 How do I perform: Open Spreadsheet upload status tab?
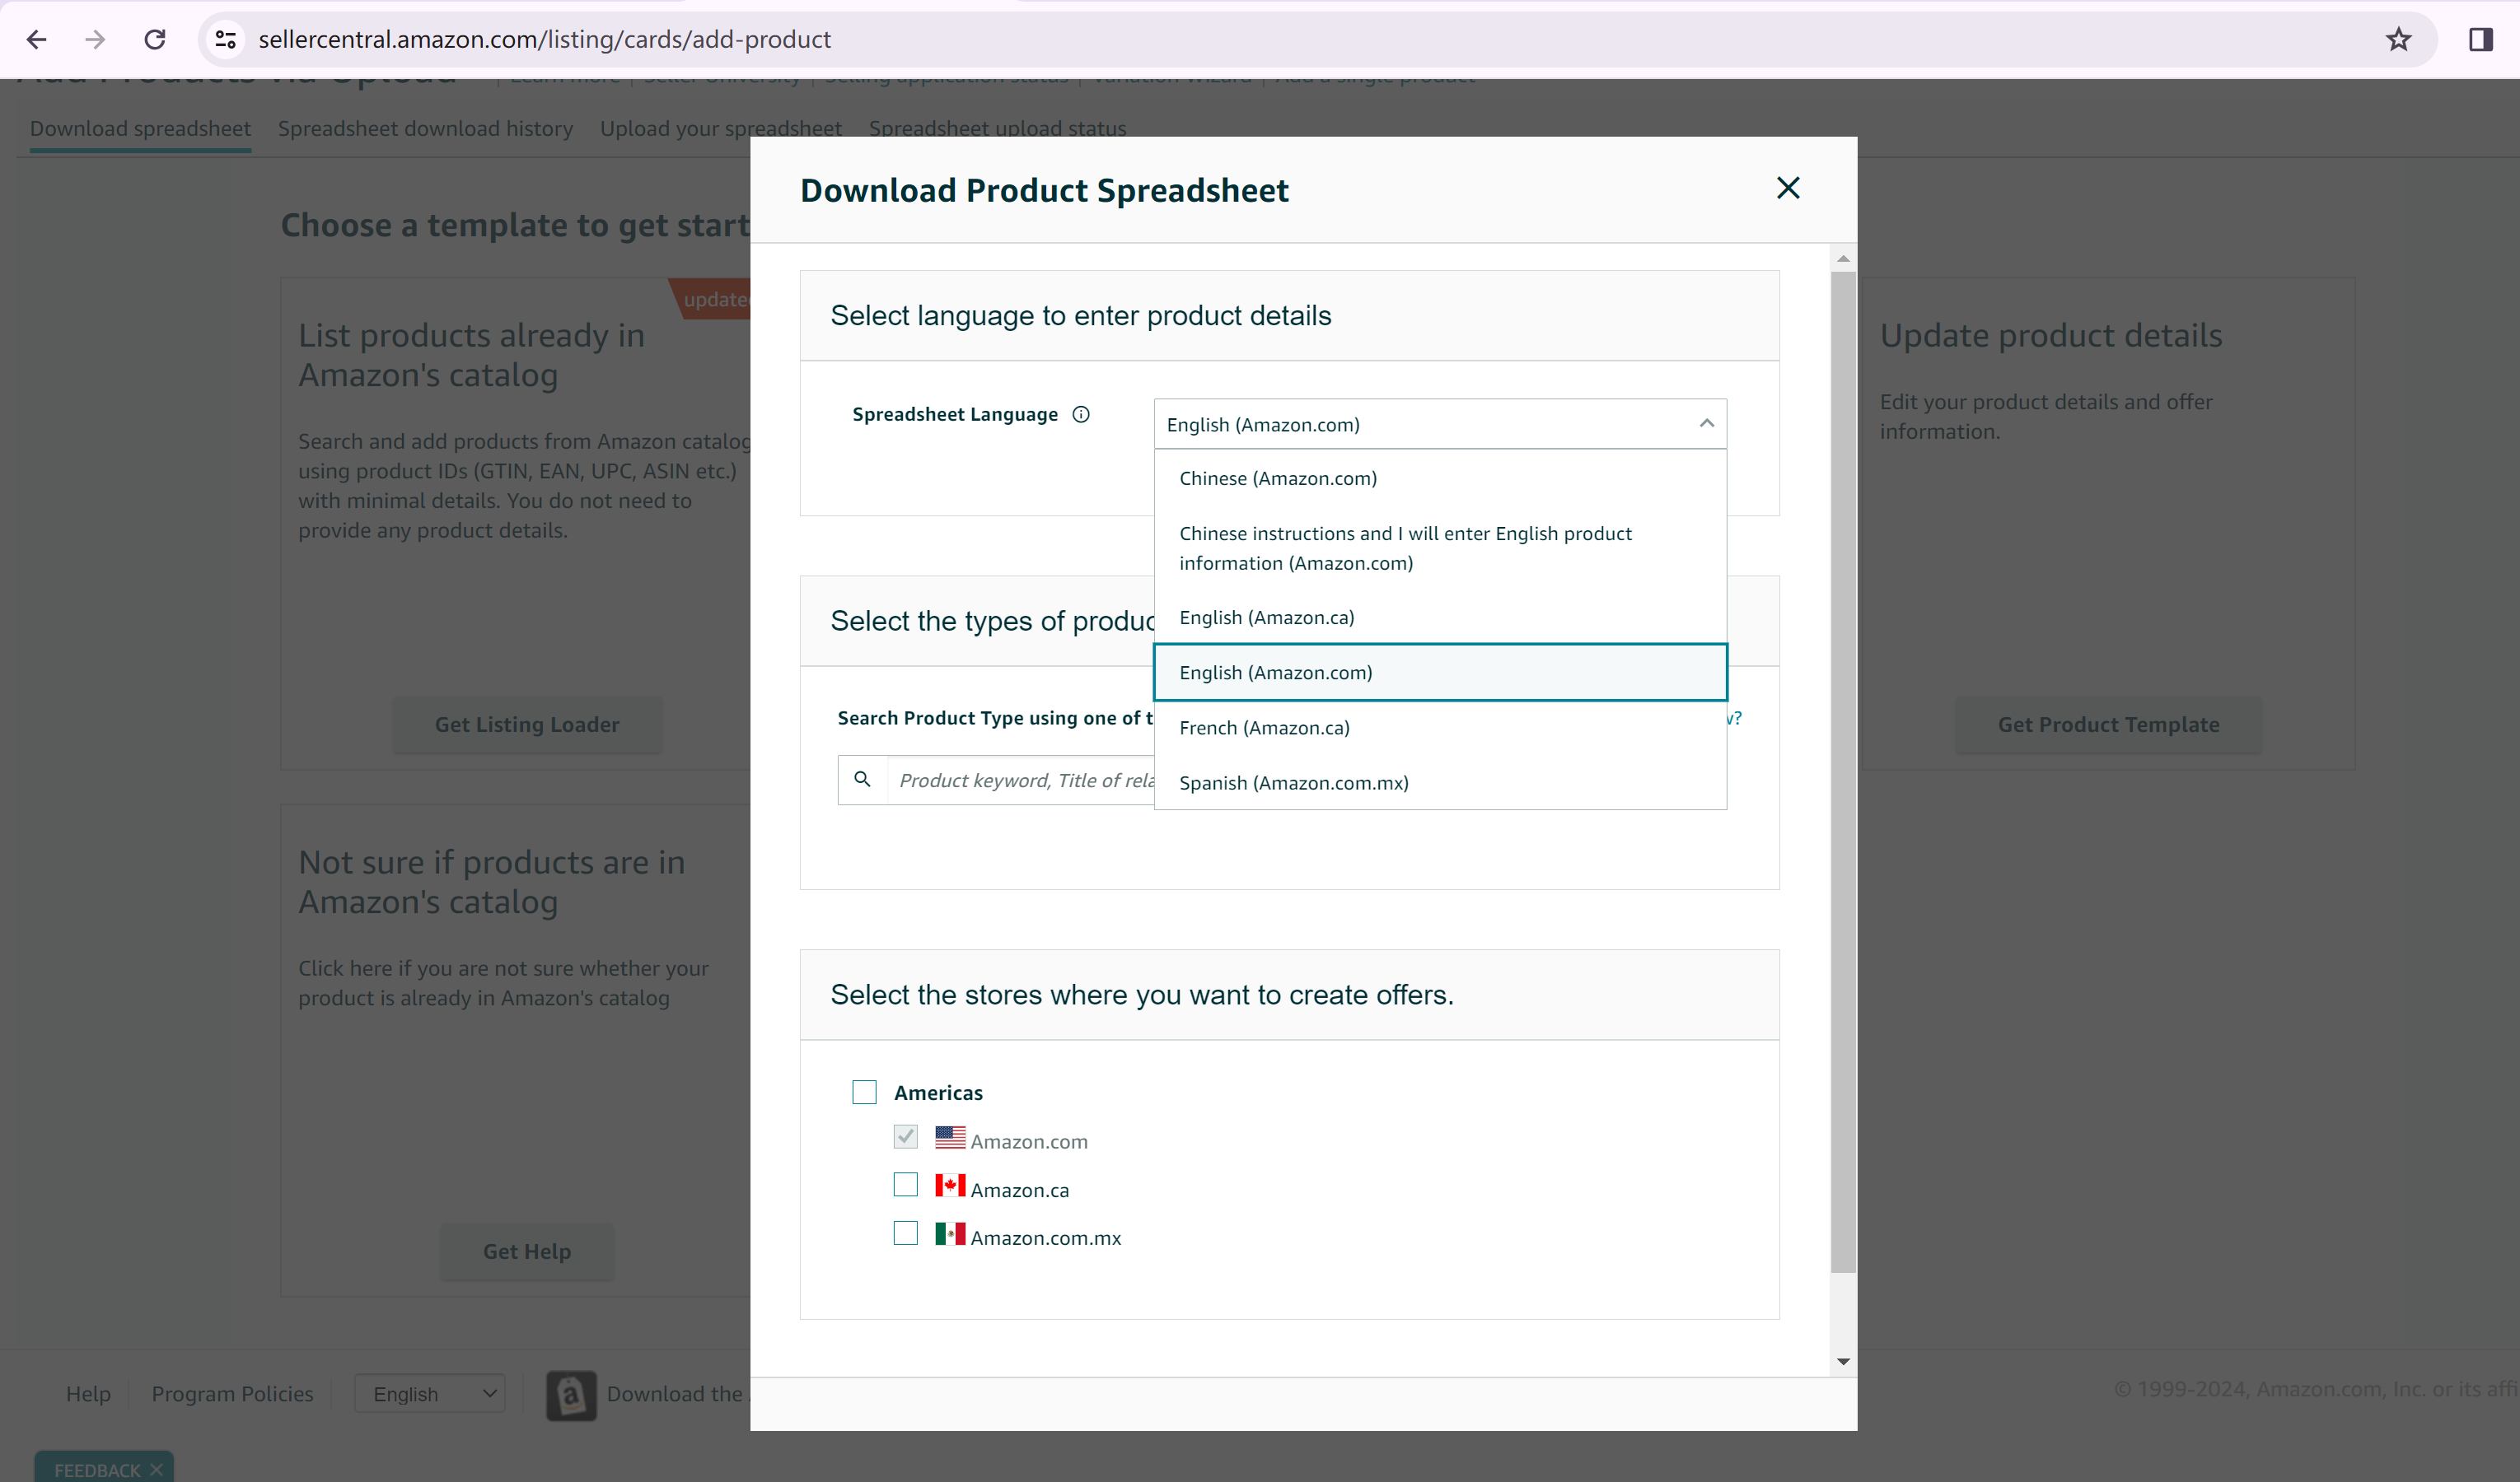click(x=997, y=129)
